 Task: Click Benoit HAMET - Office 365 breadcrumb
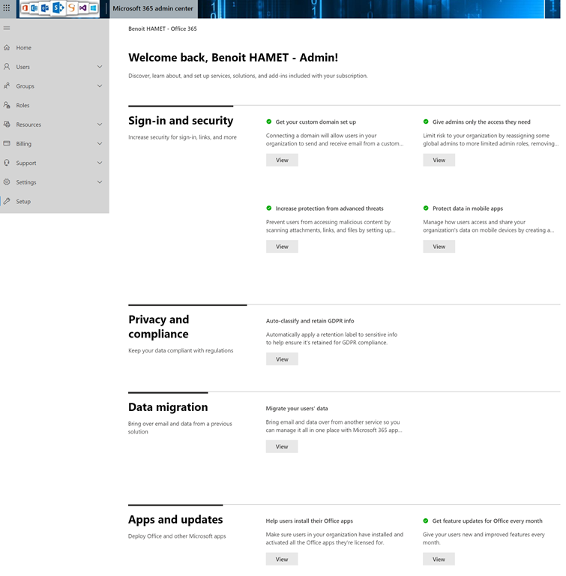[163, 28]
